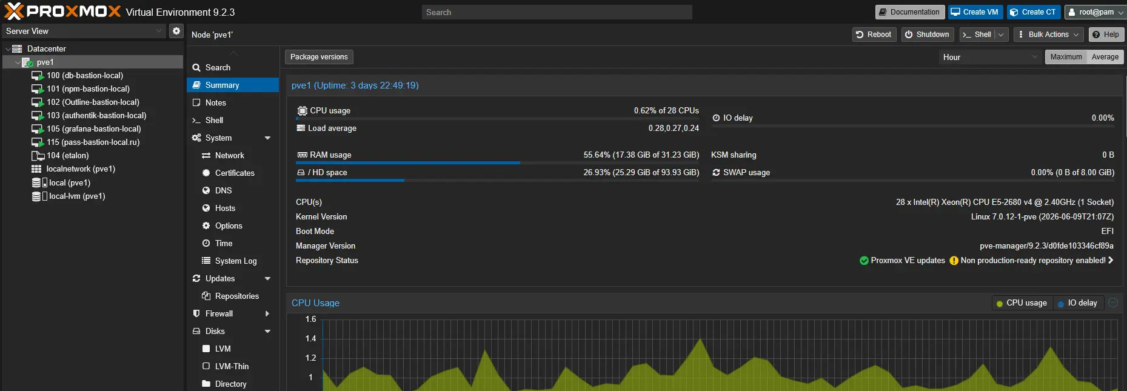This screenshot has height=391, width=1127.
Task: Collapse the Updates section arrow
Action: [x=268, y=278]
